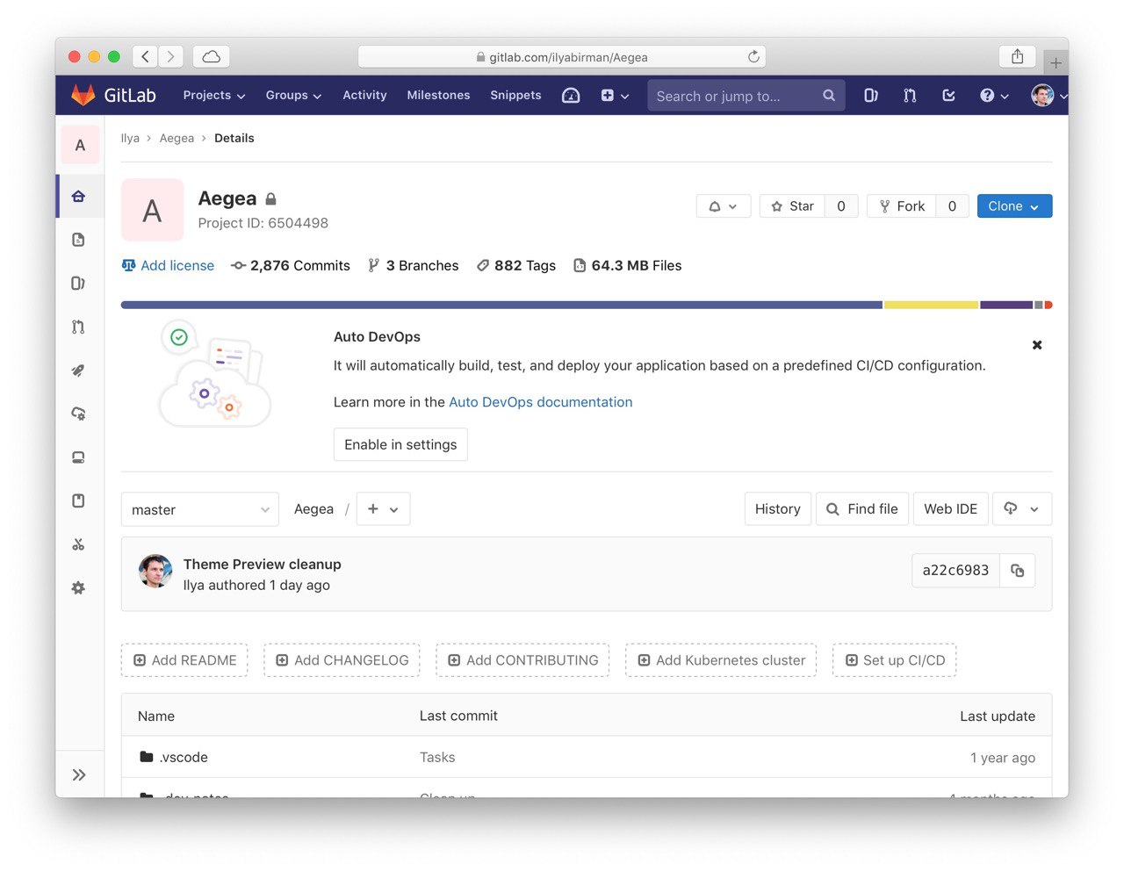Image resolution: width=1124 pixels, height=871 pixels.
Task: Click Add Kubernetes cluster
Action: (721, 660)
